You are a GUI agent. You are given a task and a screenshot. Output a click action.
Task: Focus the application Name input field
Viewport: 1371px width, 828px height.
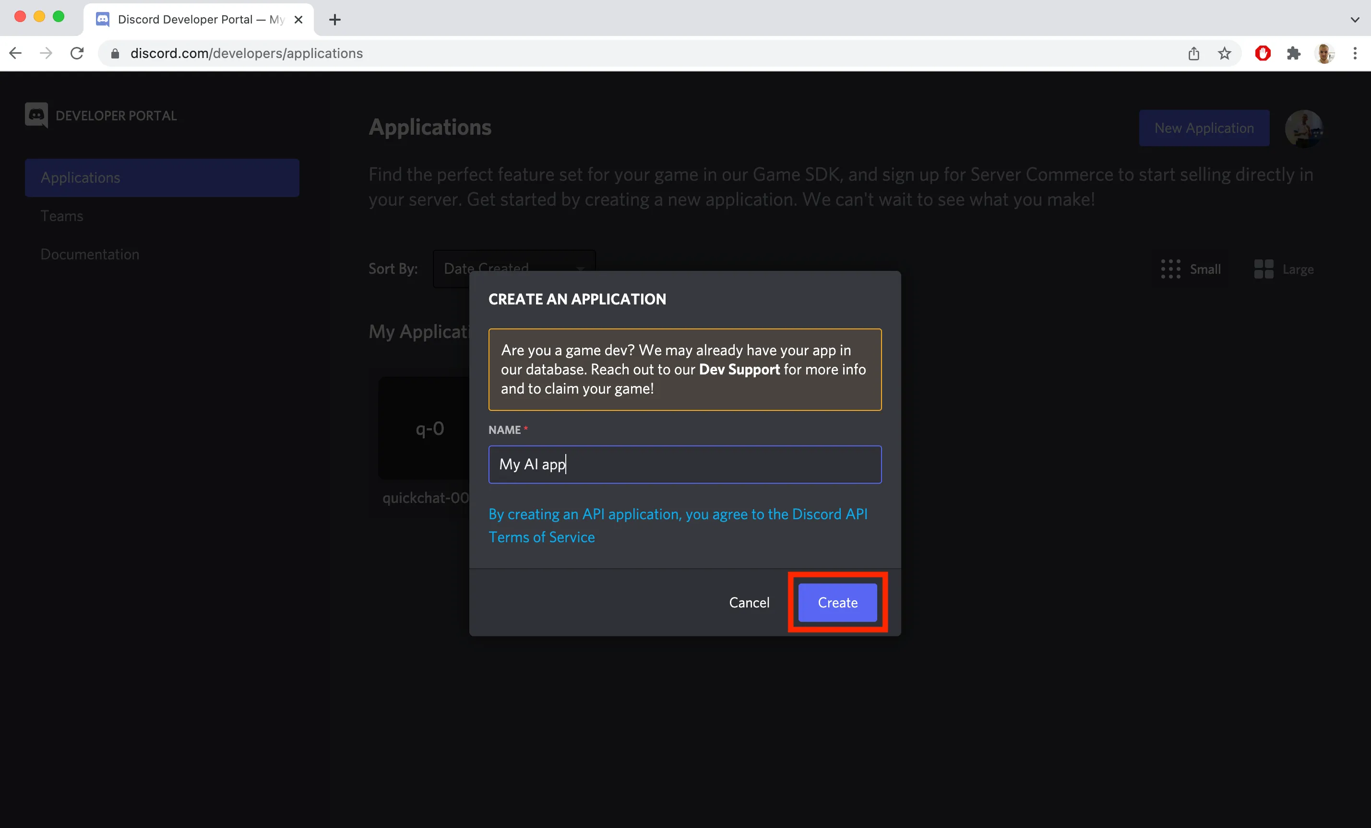(x=685, y=464)
